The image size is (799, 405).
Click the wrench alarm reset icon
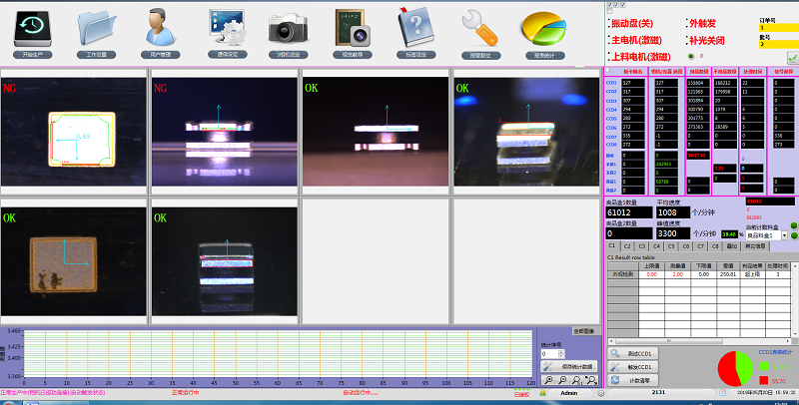(480, 27)
